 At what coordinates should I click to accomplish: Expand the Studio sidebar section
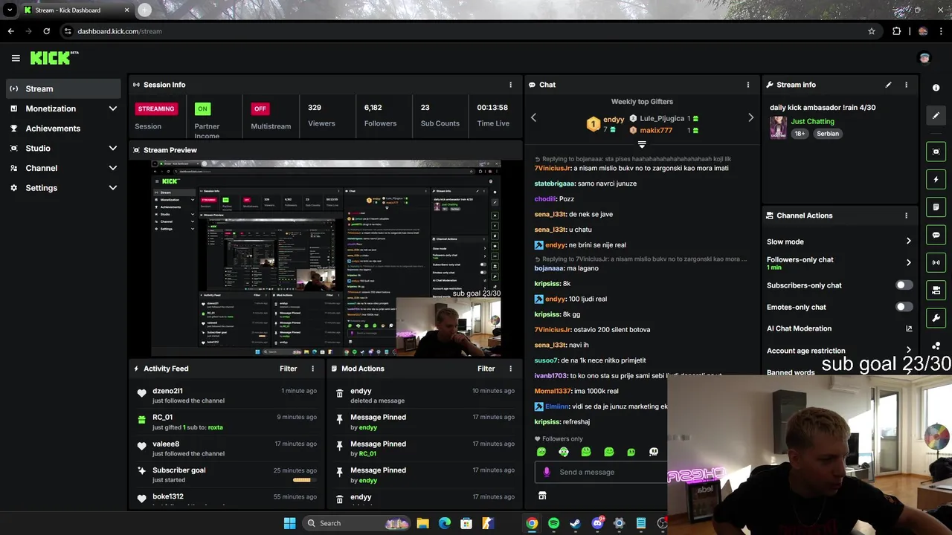click(x=112, y=149)
